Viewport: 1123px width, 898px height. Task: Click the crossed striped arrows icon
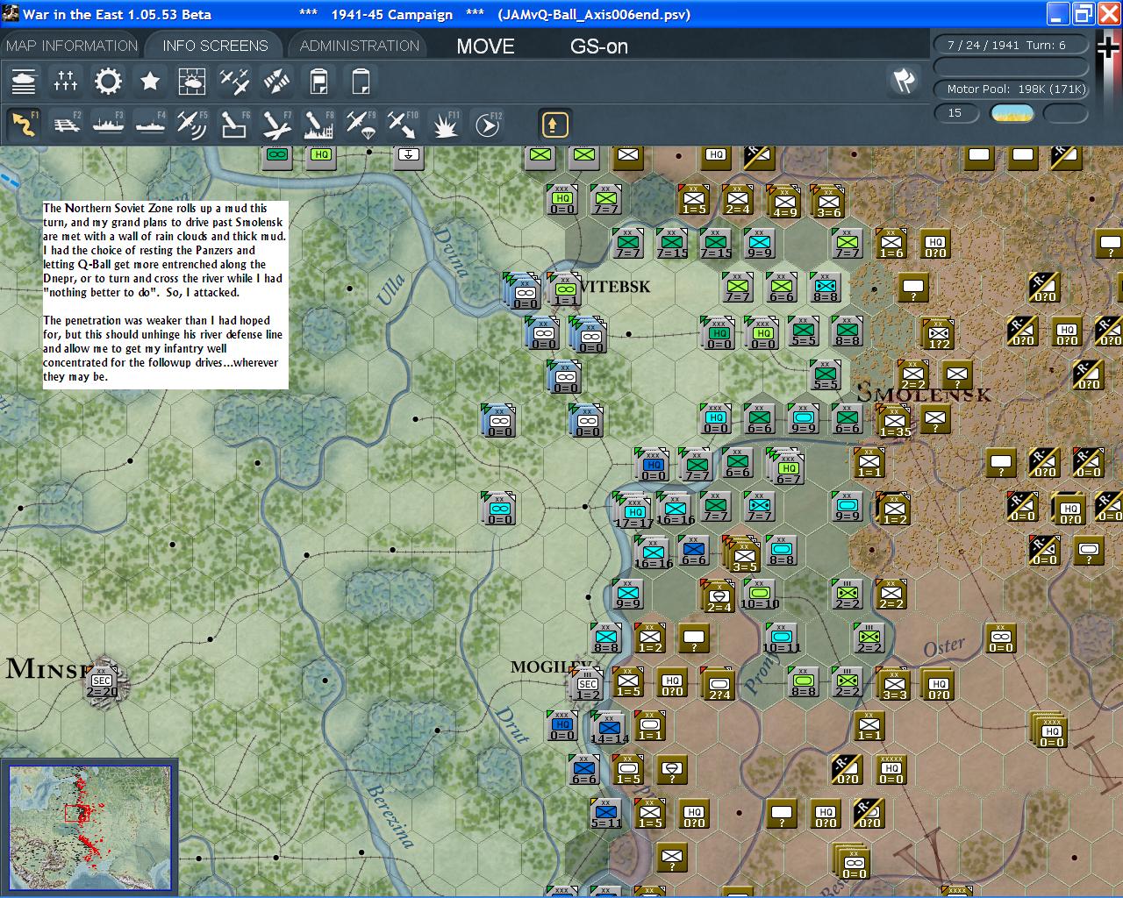276,82
